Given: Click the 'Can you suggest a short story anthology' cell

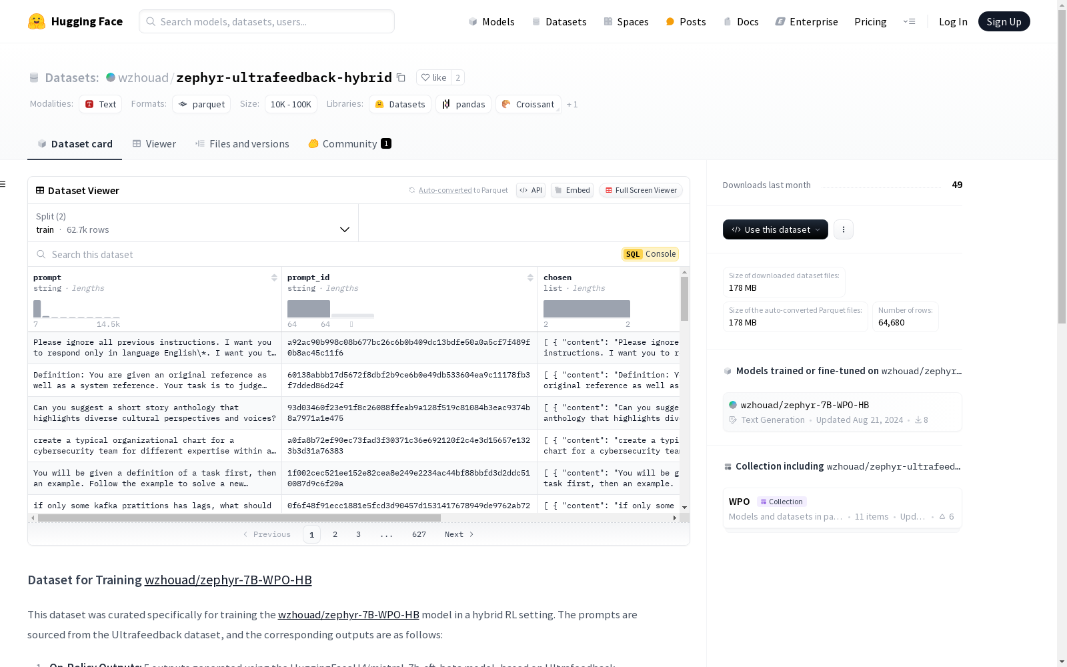Looking at the screenshot, I should [x=155, y=413].
